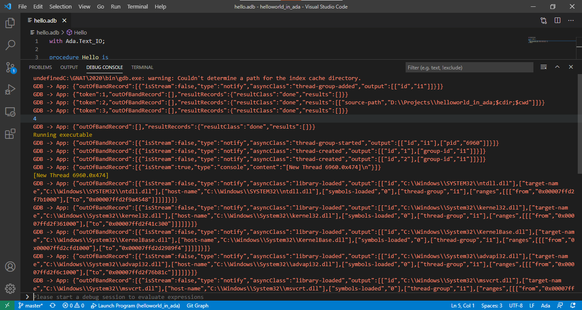
Task: Clear the Debug Console output
Action: click(544, 67)
